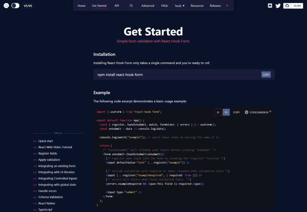
Task: Click the code icon beside Quick start
Action: point(35,141)
